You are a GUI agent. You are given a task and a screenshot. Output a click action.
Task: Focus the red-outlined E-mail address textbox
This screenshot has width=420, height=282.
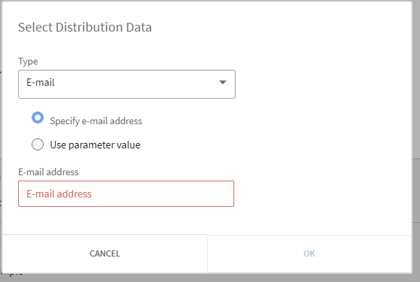126,194
